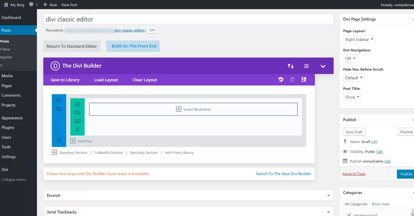
Task: Click Add Row plus icon
Action: point(73,141)
